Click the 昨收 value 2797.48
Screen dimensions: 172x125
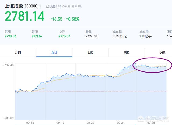point(91,36)
